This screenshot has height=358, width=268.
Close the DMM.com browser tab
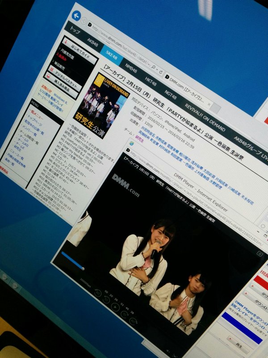209,104
